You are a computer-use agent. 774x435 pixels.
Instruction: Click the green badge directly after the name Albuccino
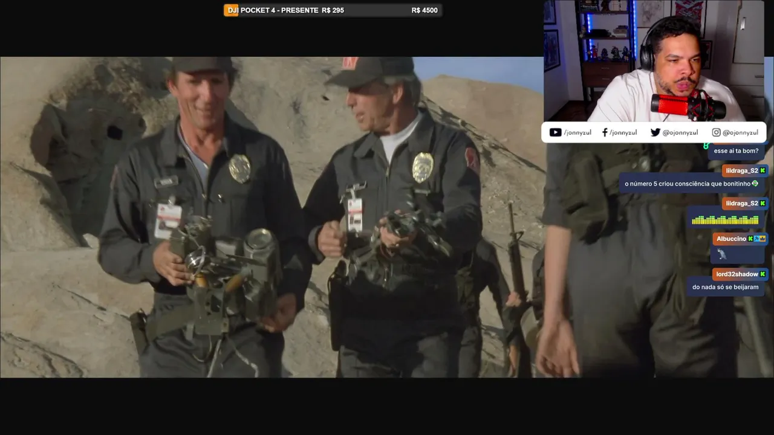click(x=750, y=239)
